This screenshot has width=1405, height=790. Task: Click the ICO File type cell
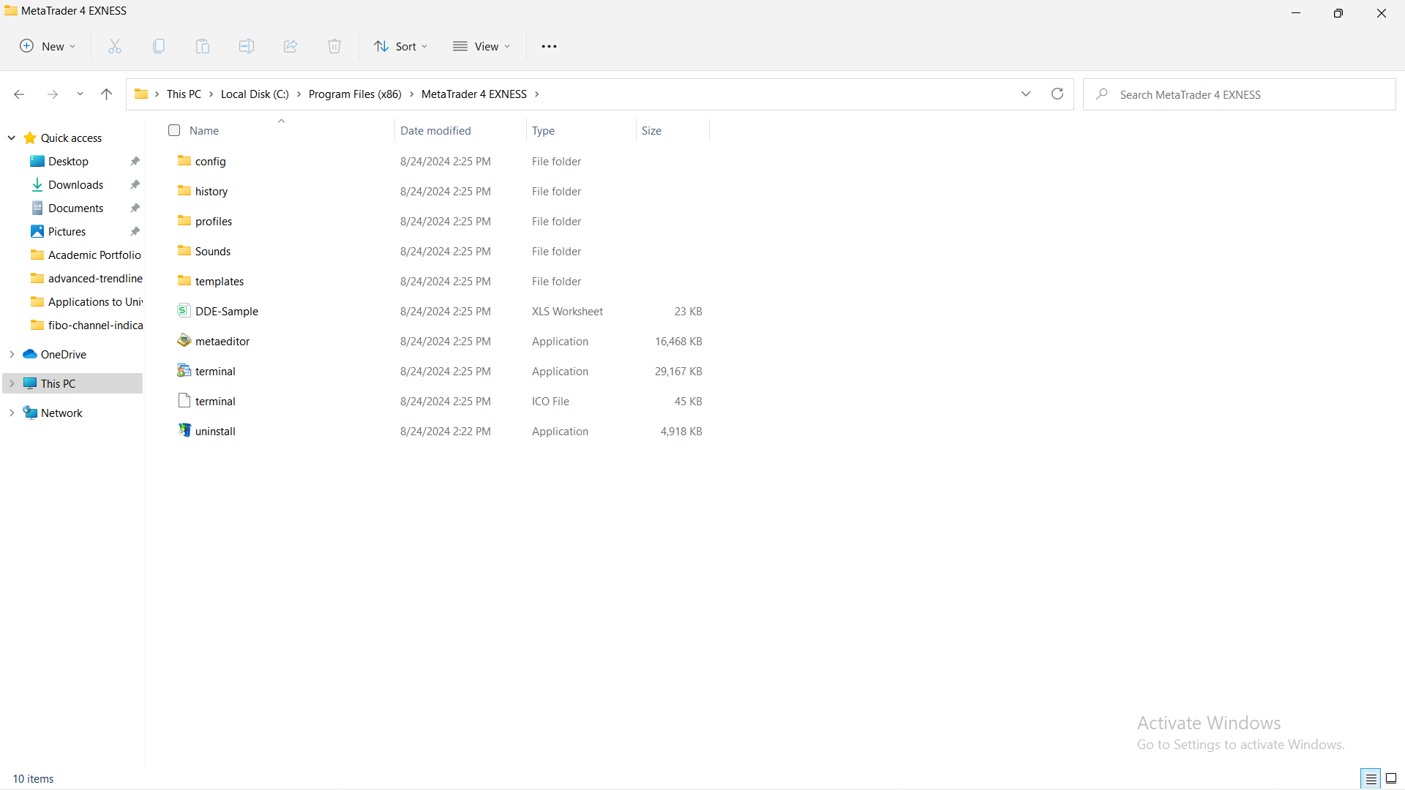click(550, 402)
